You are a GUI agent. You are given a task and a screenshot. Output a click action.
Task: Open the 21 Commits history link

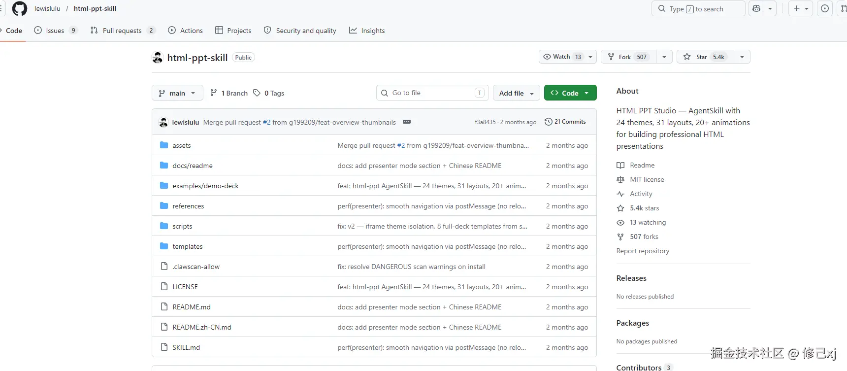click(x=565, y=122)
